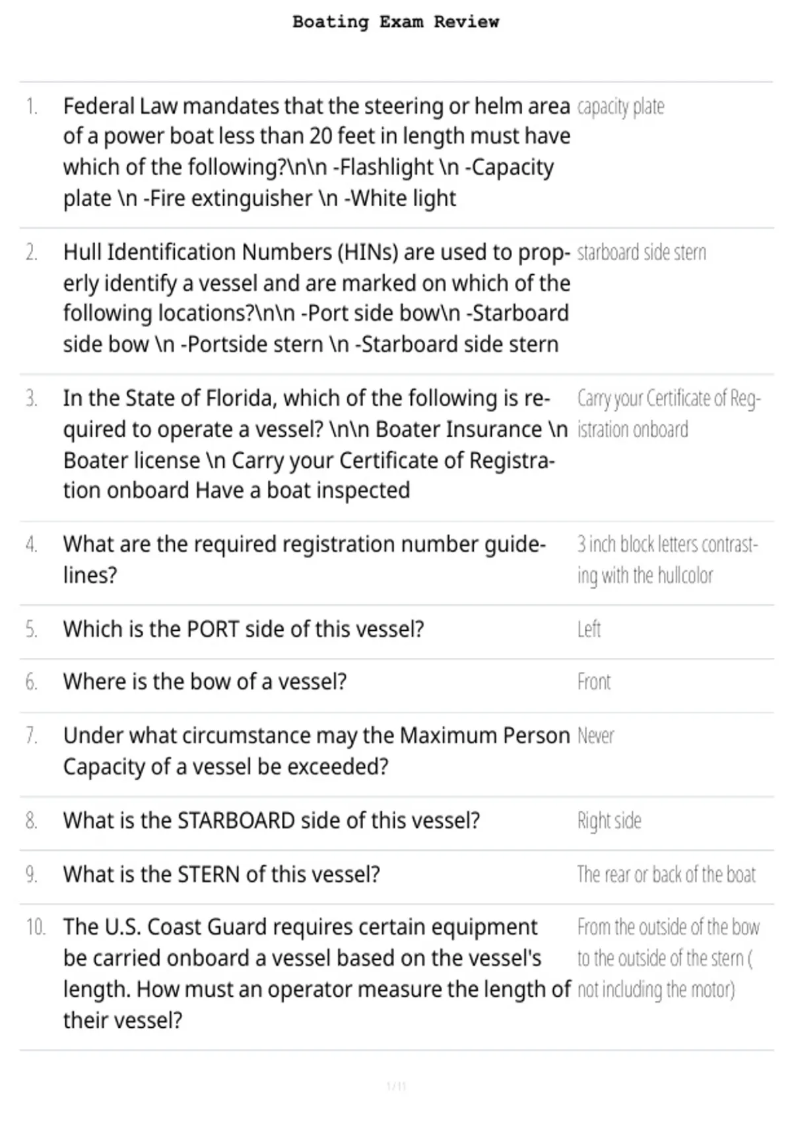792x1123 pixels.
Task: Select the answer 'starboard side stern'
Action: tap(642, 252)
